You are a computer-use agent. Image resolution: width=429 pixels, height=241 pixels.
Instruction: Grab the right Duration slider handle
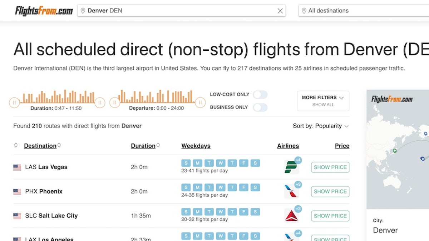click(100, 103)
